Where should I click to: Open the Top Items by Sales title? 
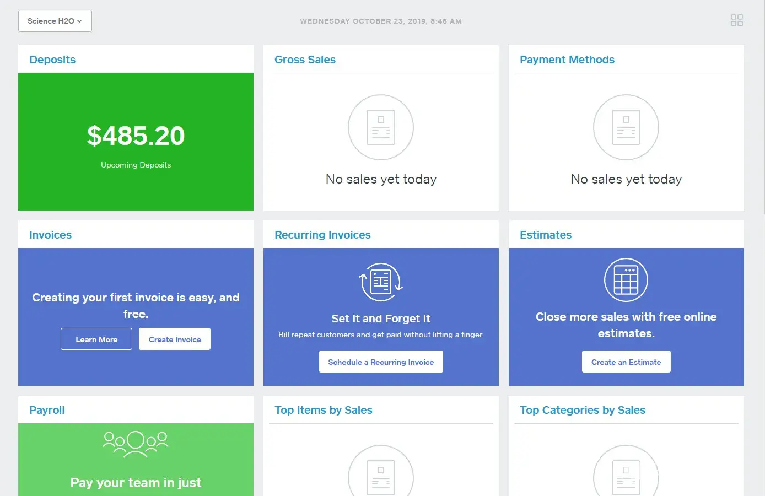click(324, 410)
